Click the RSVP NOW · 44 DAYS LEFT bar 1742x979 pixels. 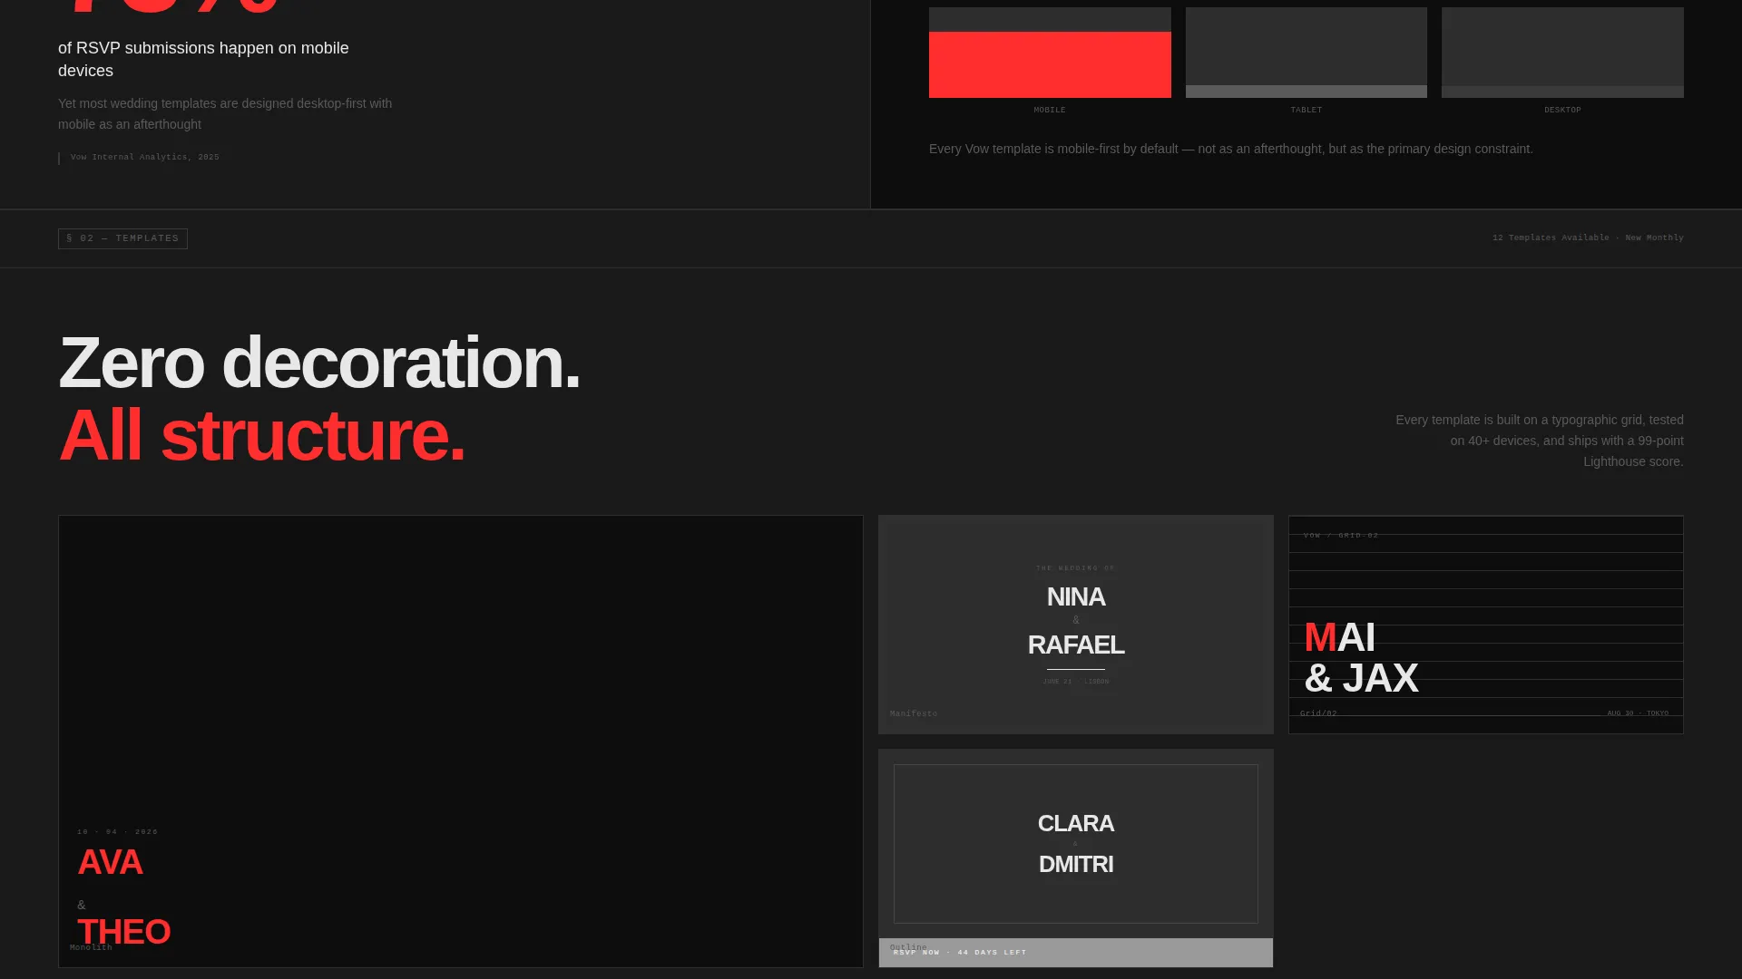pos(1076,953)
